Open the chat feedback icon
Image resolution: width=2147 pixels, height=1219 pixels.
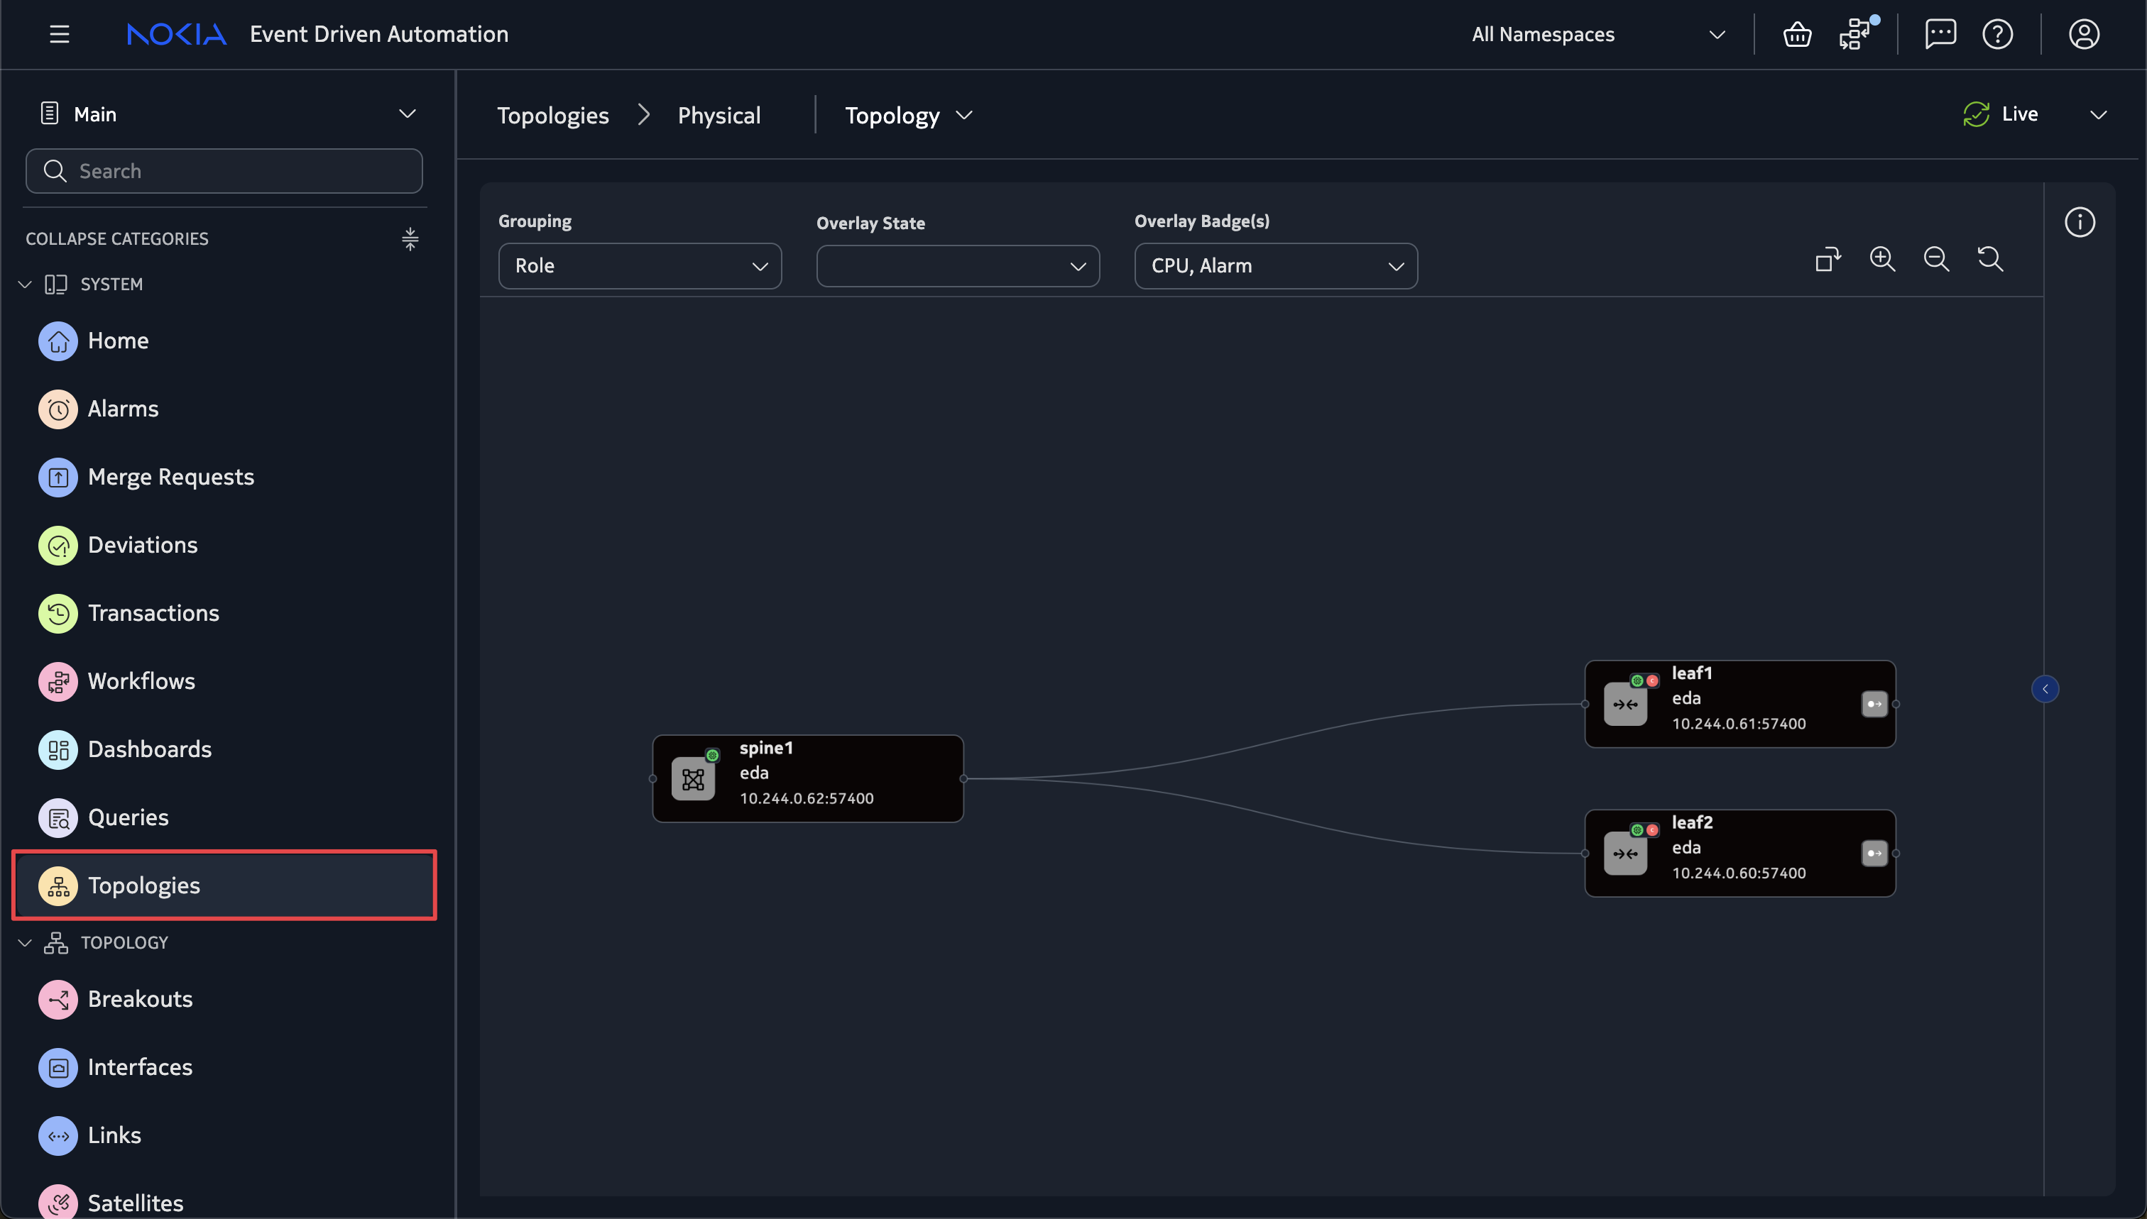[1940, 34]
